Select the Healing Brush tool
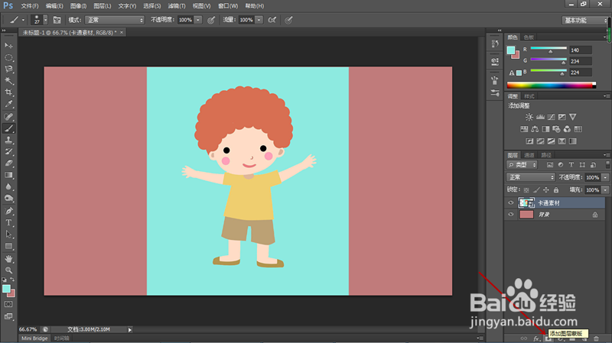 coord(8,117)
